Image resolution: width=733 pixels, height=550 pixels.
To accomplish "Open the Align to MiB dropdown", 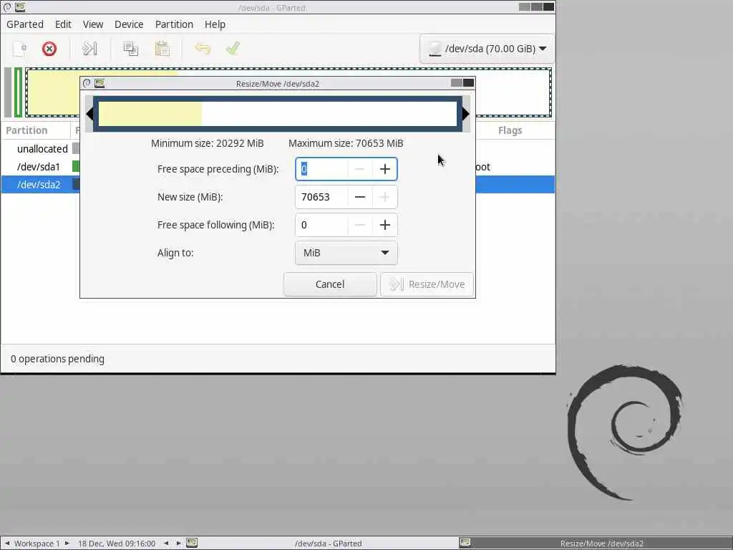I will [346, 253].
